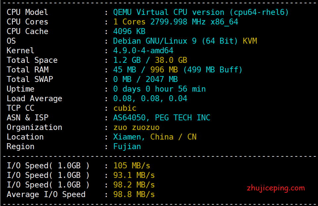The image size is (318, 206).
Task: Click the 105 MB/s I/O speed value
Action: pos(132,166)
